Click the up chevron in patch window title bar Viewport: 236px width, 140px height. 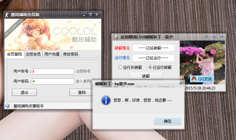[214, 37]
